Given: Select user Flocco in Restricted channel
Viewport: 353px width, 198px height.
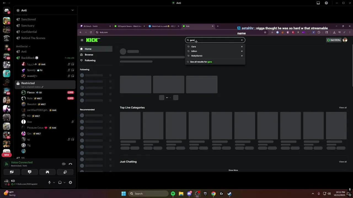Looking at the screenshot, I should tap(31, 92).
